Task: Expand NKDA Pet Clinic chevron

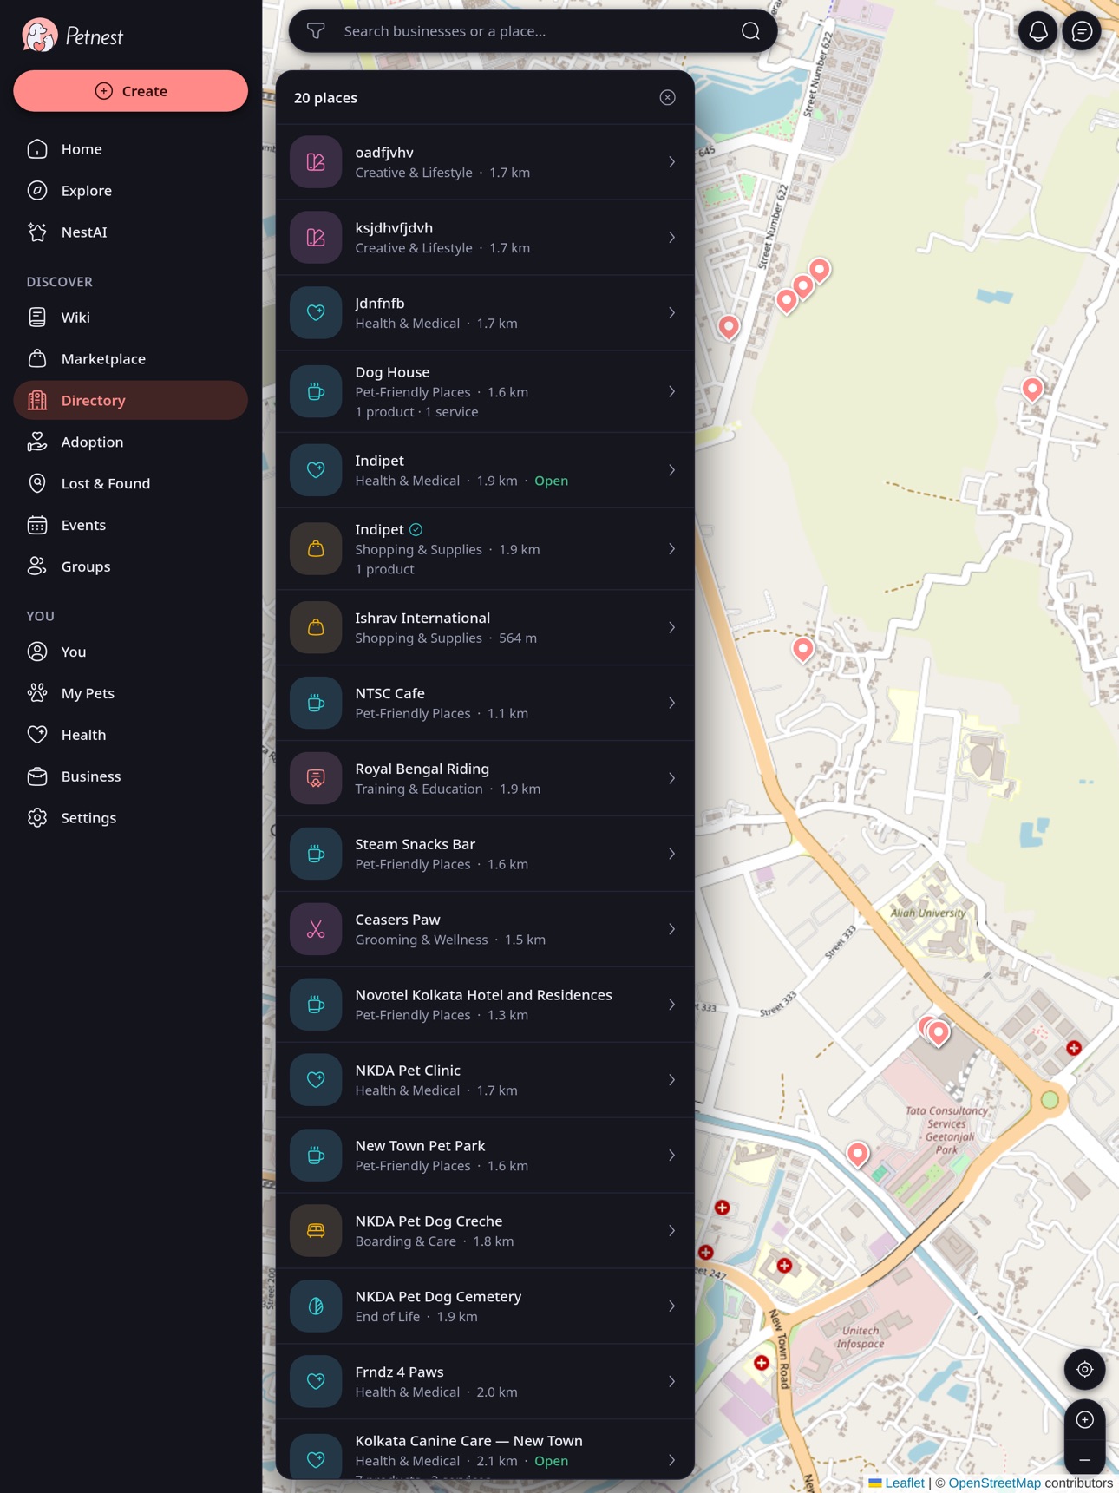Action: pyautogui.click(x=671, y=1081)
